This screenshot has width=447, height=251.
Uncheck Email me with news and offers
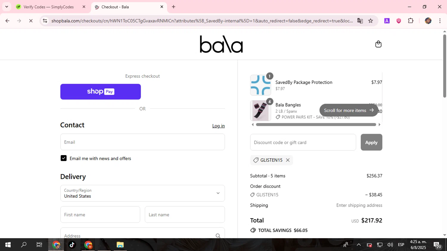(63, 158)
